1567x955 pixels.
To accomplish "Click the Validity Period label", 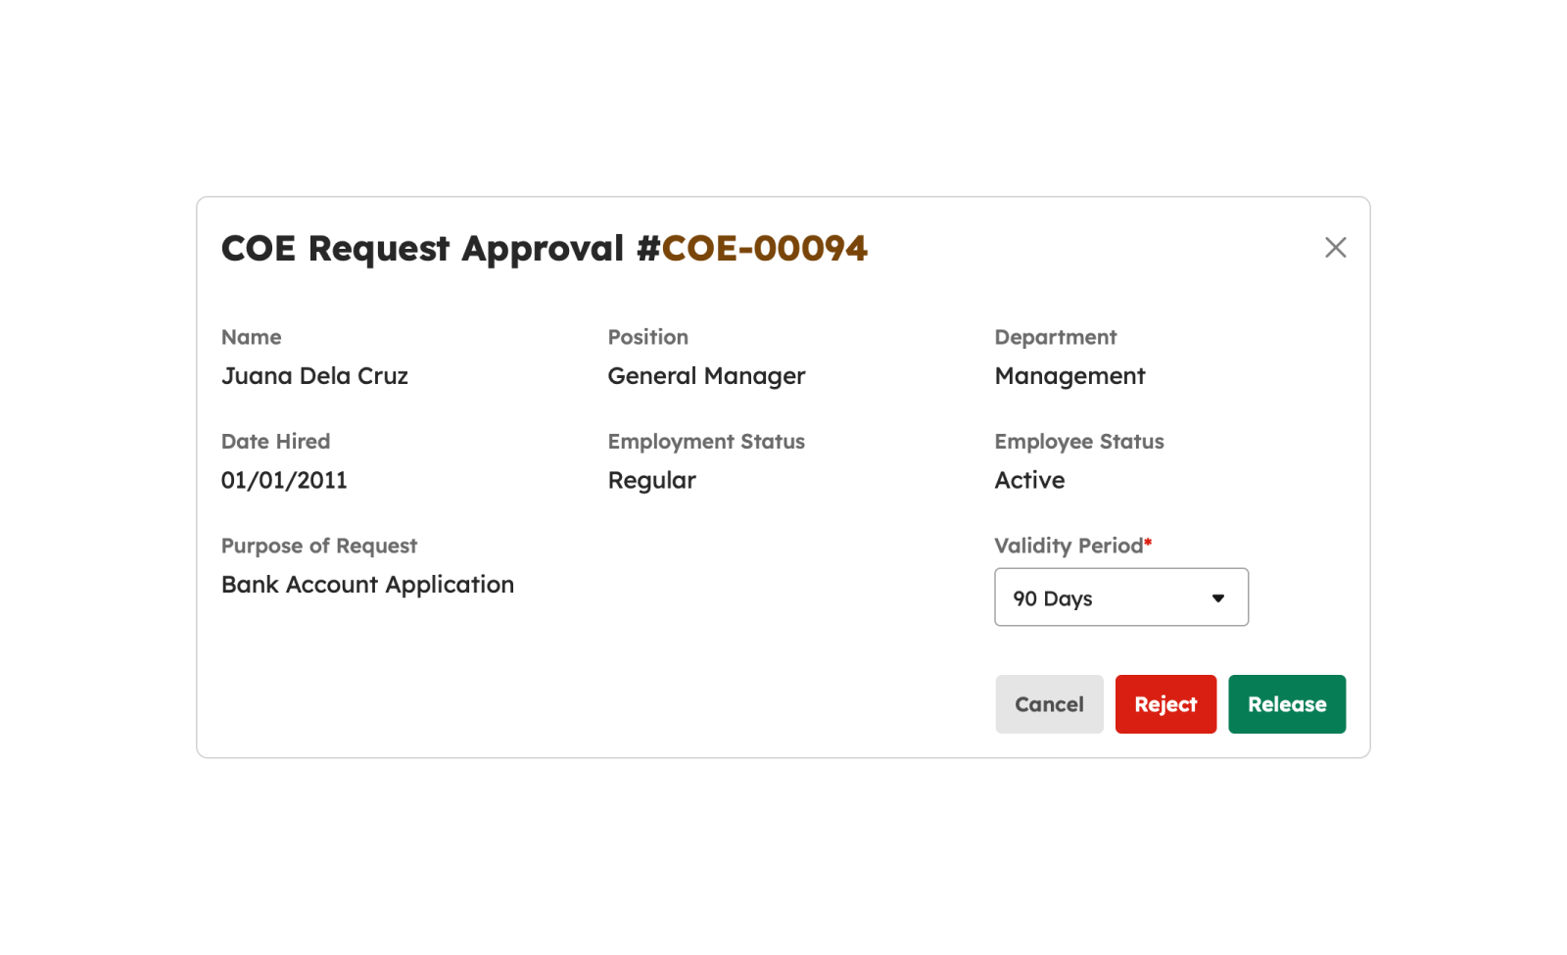I will 1072,546.
